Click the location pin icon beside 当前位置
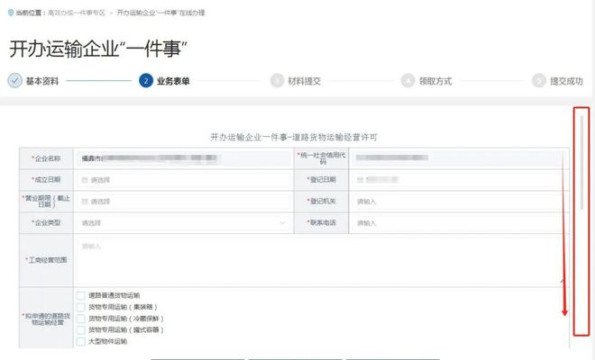Screen dimensions: 595x360 pyautogui.click(x=11, y=13)
